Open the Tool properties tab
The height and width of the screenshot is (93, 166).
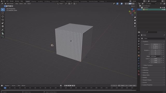tap(139, 36)
